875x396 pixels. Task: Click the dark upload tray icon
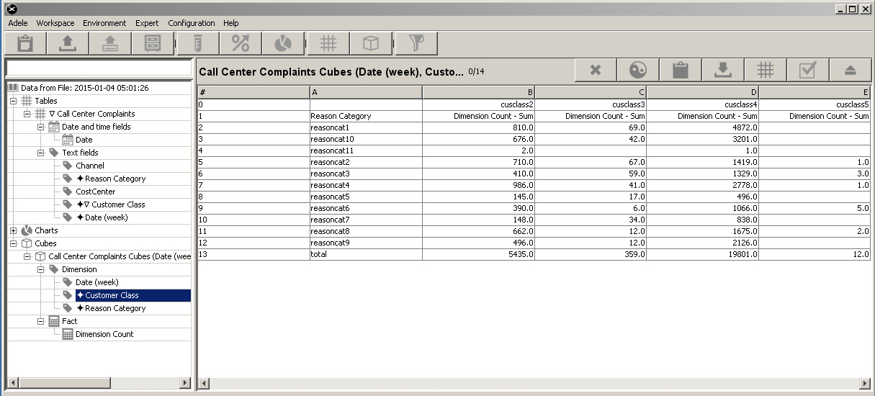click(68, 43)
